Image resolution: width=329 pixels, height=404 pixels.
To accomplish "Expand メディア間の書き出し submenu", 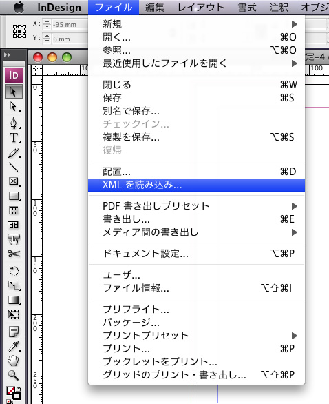I will coord(196,232).
